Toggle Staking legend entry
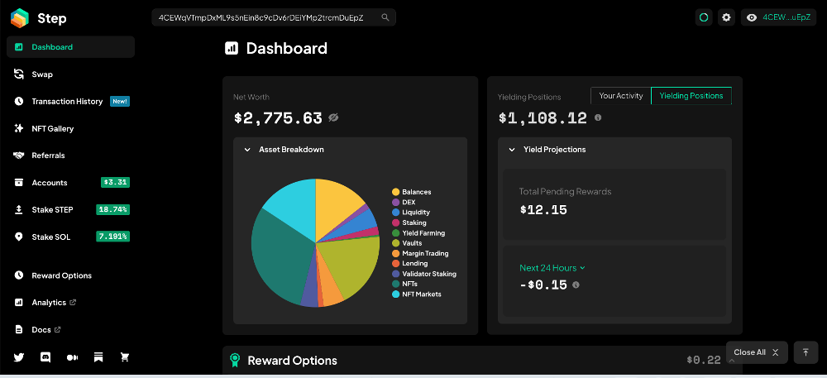The width and height of the screenshot is (827, 378). [409, 222]
